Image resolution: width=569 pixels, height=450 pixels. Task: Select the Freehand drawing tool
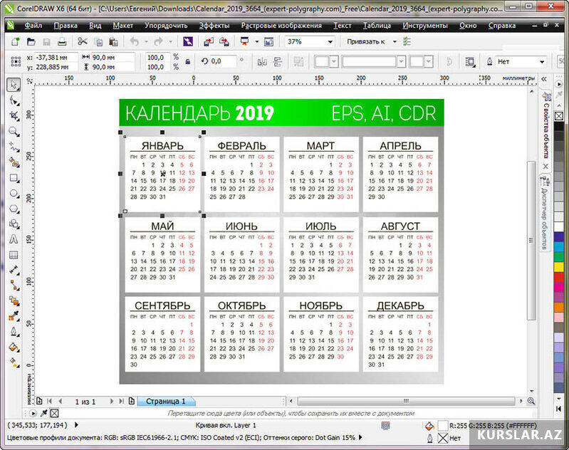pyautogui.click(x=14, y=147)
